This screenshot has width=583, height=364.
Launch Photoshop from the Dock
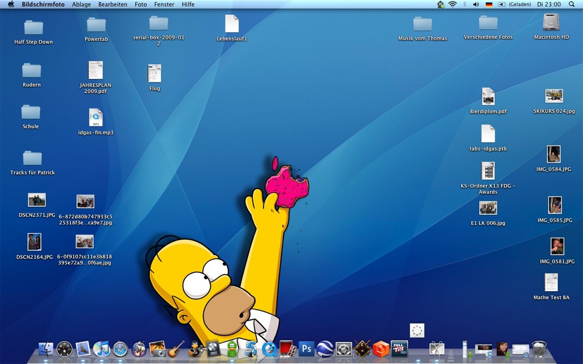[x=306, y=349]
